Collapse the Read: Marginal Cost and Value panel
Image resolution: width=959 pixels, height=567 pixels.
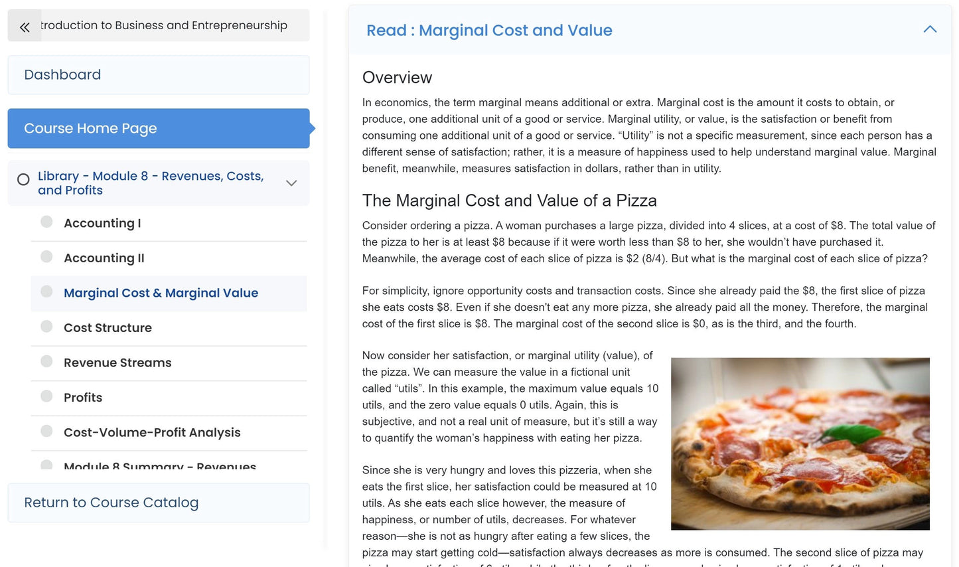(930, 29)
